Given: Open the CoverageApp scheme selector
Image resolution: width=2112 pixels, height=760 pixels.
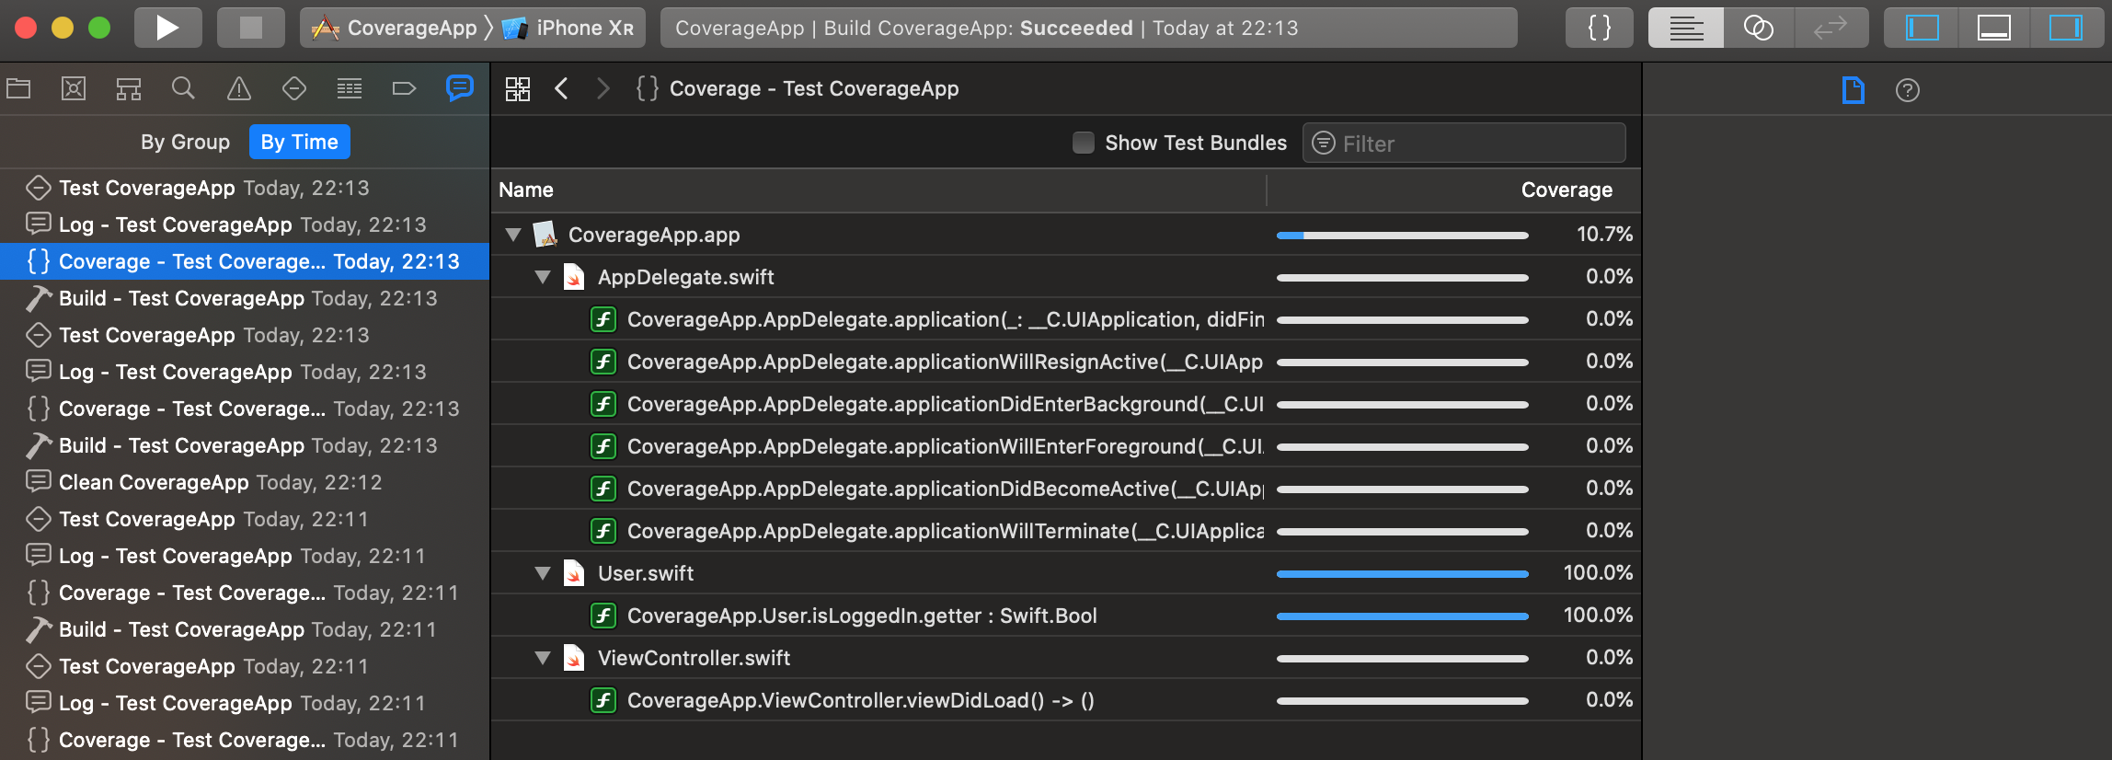Looking at the screenshot, I should click(396, 28).
